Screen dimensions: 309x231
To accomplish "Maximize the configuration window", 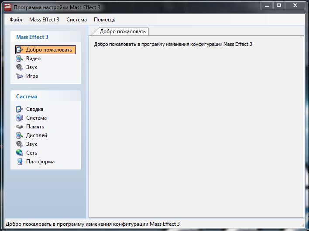I will [x=279, y=6].
